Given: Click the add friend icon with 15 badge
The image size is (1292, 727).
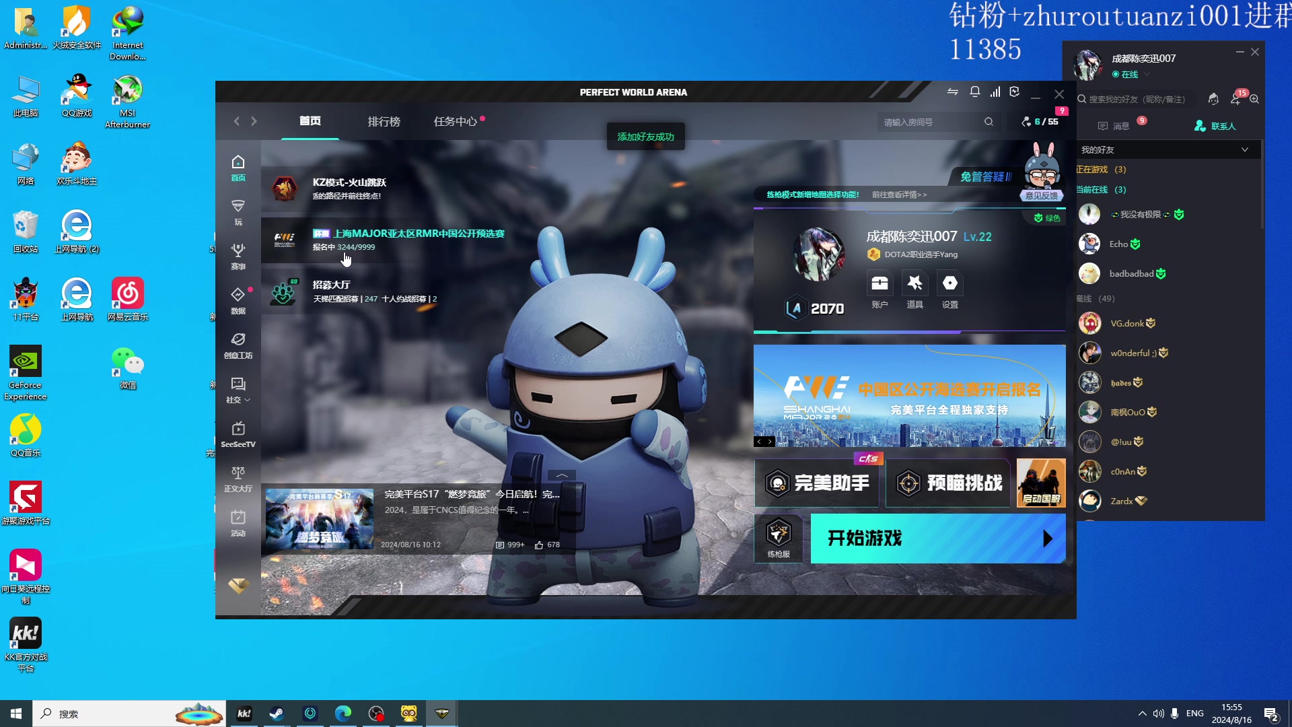Looking at the screenshot, I should tap(1236, 98).
